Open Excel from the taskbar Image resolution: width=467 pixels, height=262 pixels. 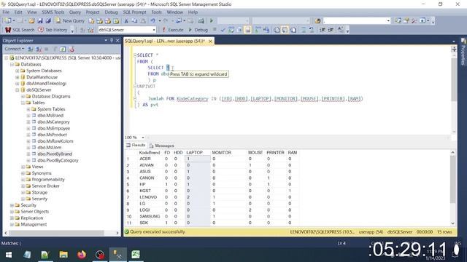pyautogui.click(x=136, y=255)
